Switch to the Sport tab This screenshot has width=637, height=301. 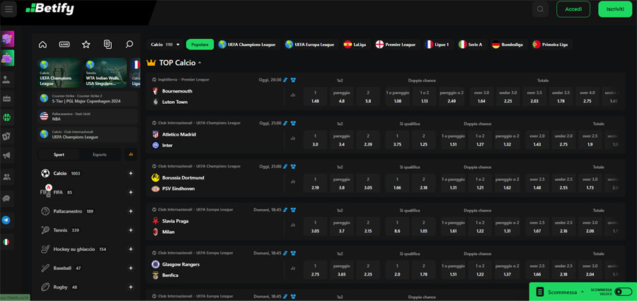[59, 155]
